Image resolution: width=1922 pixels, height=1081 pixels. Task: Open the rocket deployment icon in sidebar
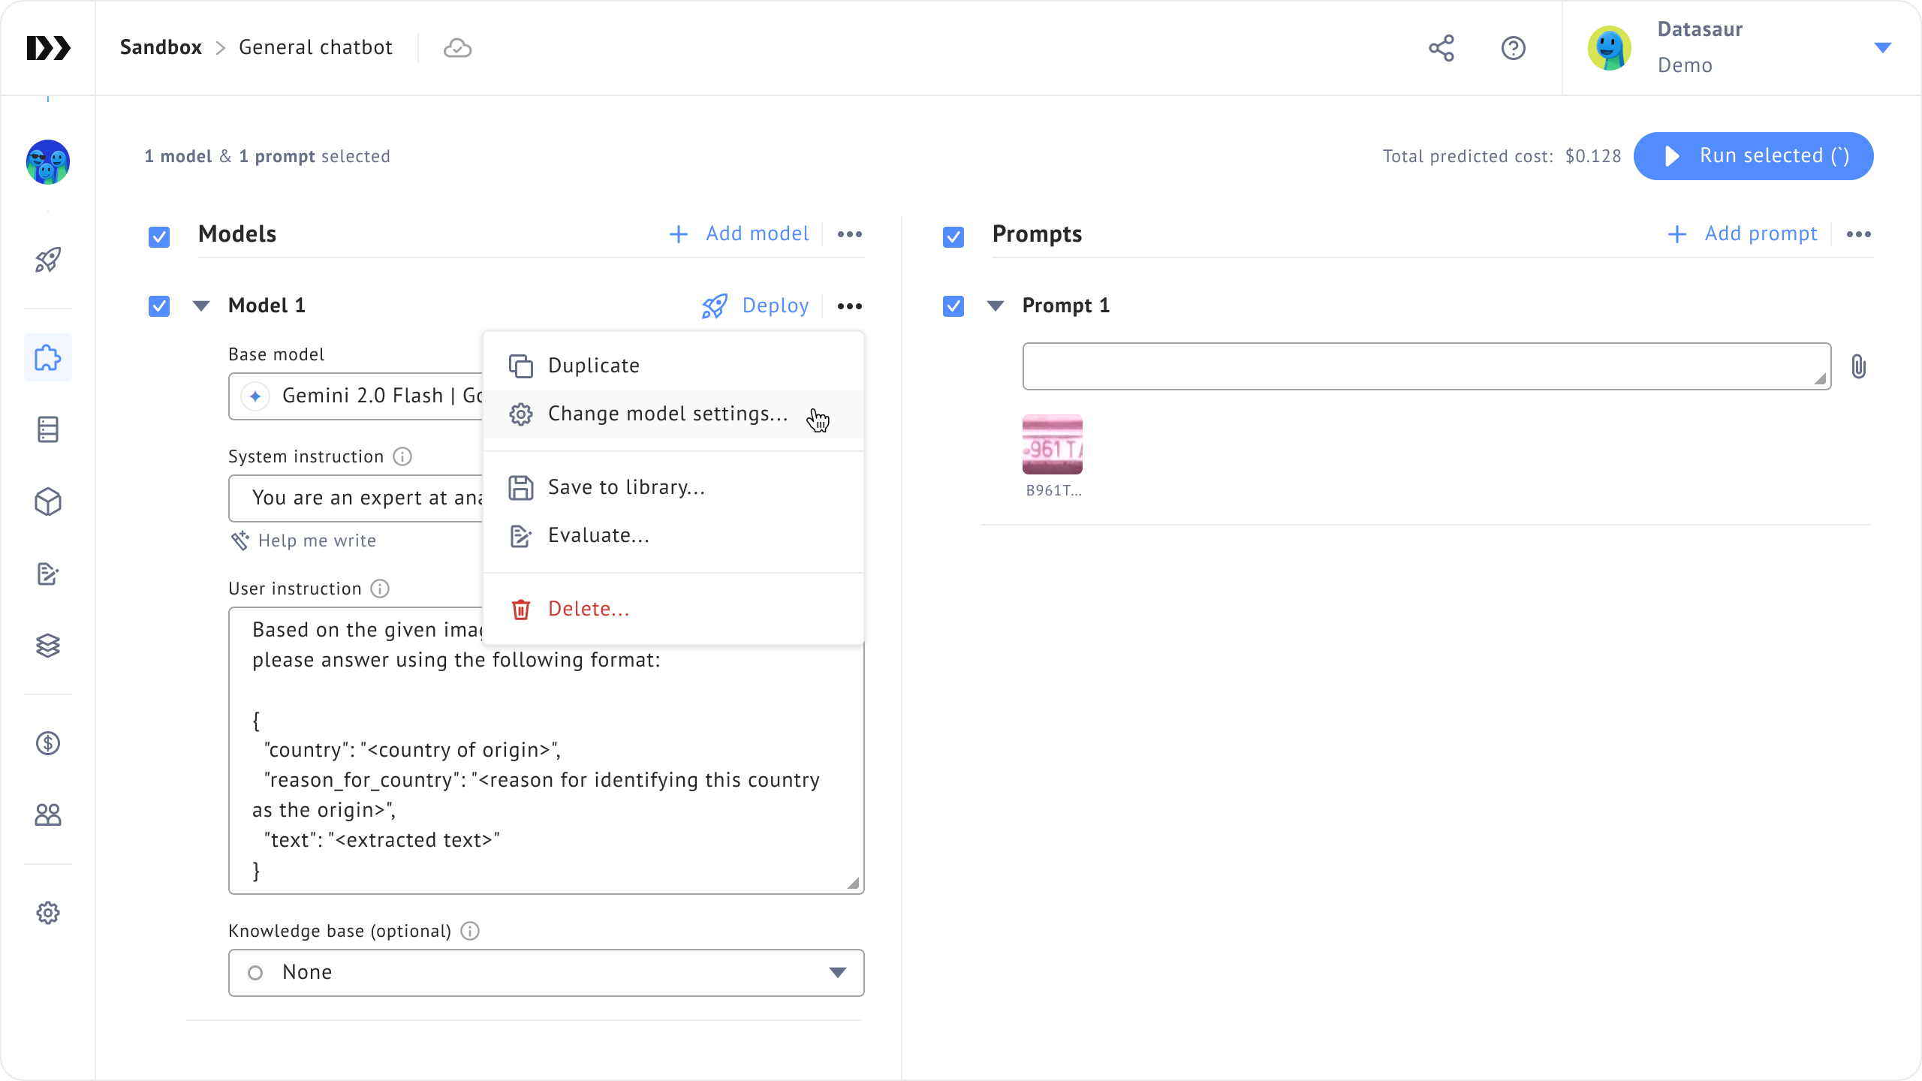[x=48, y=260]
